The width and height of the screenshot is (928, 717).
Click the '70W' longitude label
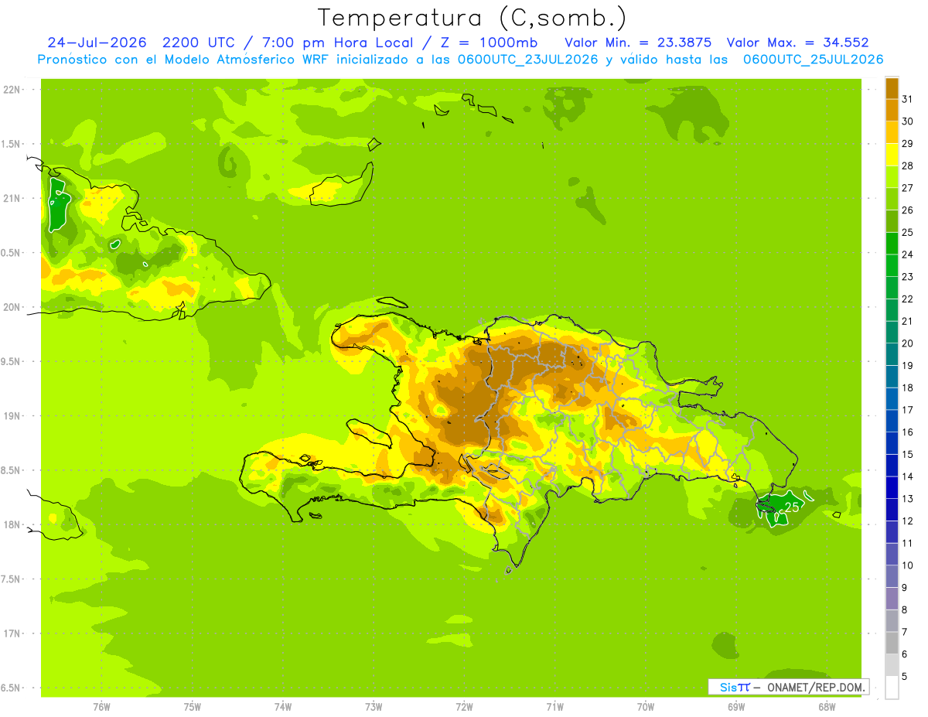point(646,707)
